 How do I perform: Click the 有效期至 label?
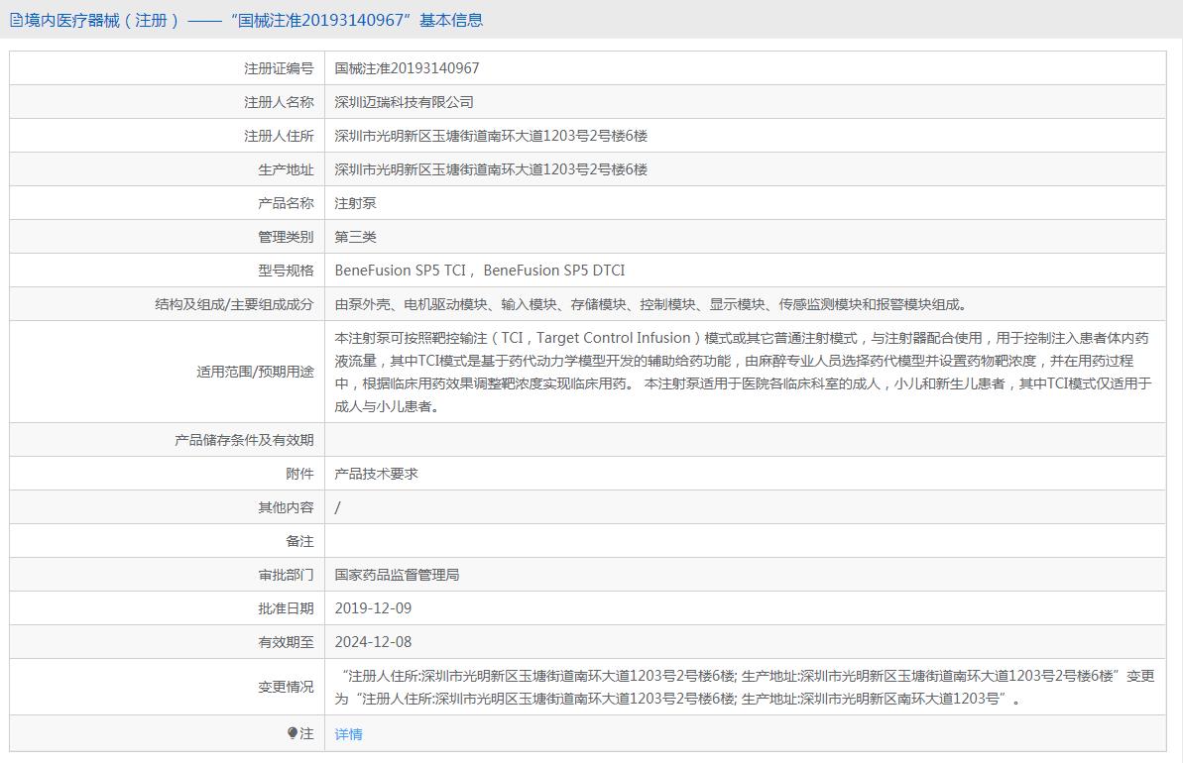click(x=286, y=642)
